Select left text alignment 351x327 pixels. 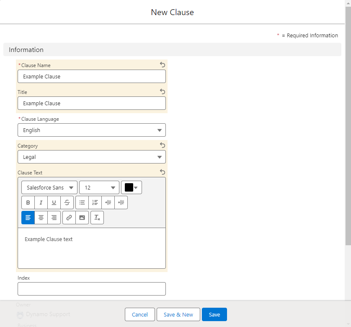tap(28, 218)
